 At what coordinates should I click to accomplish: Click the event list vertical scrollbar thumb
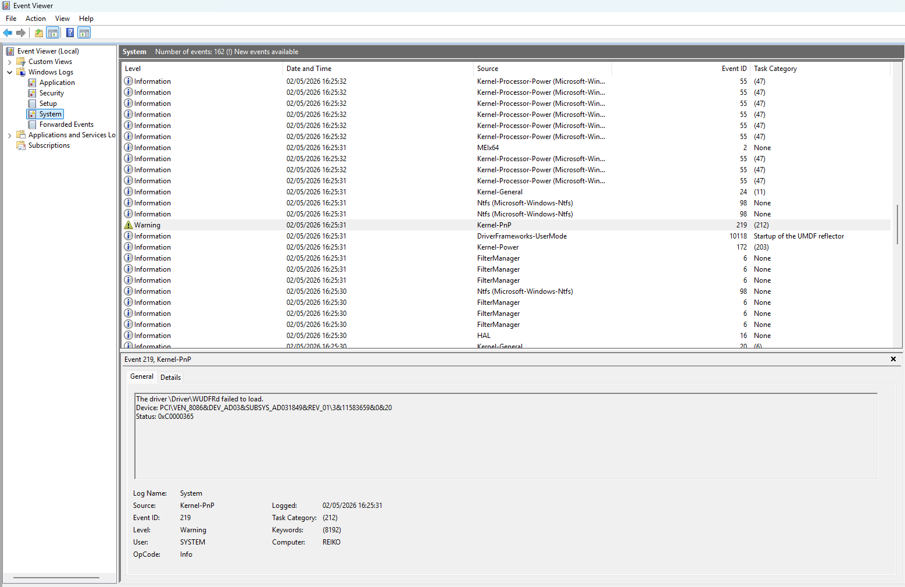click(x=897, y=224)
